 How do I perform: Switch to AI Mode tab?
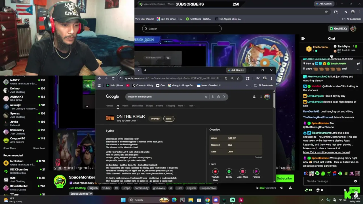[x=109, y=106]
